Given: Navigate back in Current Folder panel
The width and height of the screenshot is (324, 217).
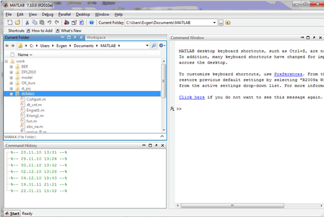Looking at the screenshot, I should pos(7,46).
